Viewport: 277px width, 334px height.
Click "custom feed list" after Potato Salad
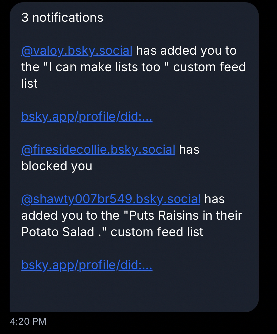click(157, 232)
